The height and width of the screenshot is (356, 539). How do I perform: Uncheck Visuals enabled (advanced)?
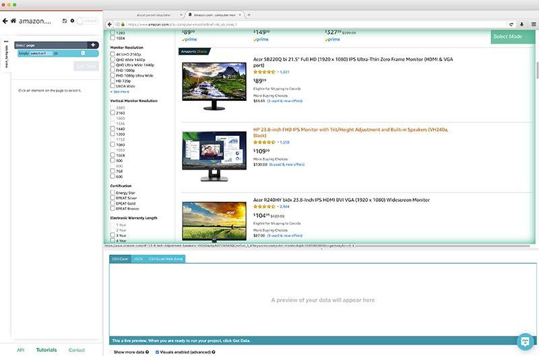pyautogui.click(x=157, y=352)
